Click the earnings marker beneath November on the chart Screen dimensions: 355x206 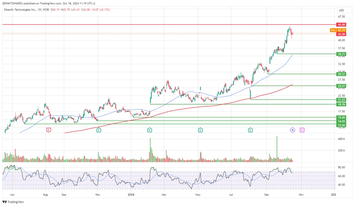point(98,130)
